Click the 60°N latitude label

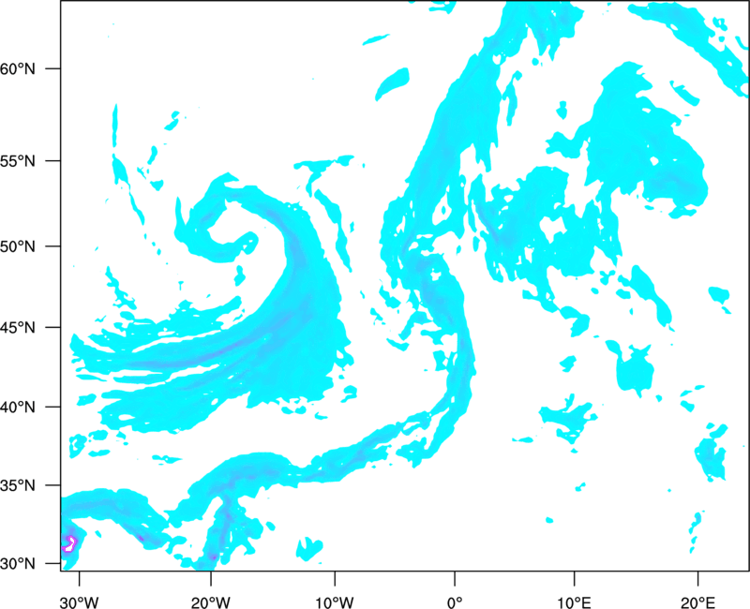18,68
